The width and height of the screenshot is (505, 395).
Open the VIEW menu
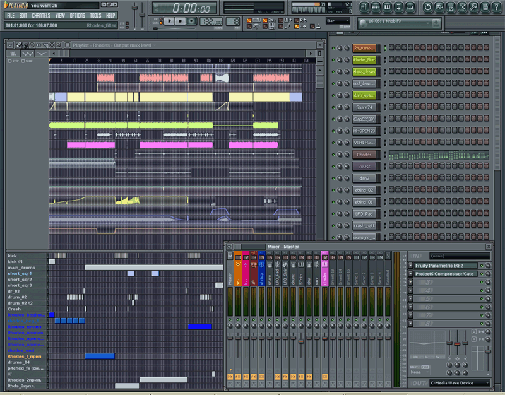pos(60,15)
